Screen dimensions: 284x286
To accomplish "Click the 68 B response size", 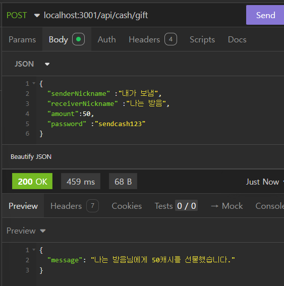I will point(123,181).
